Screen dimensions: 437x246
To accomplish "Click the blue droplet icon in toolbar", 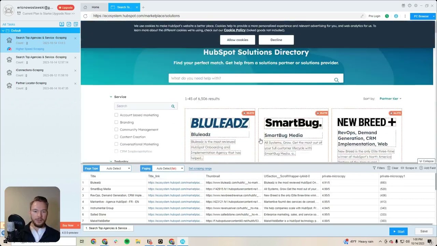I will click(396, 16).
